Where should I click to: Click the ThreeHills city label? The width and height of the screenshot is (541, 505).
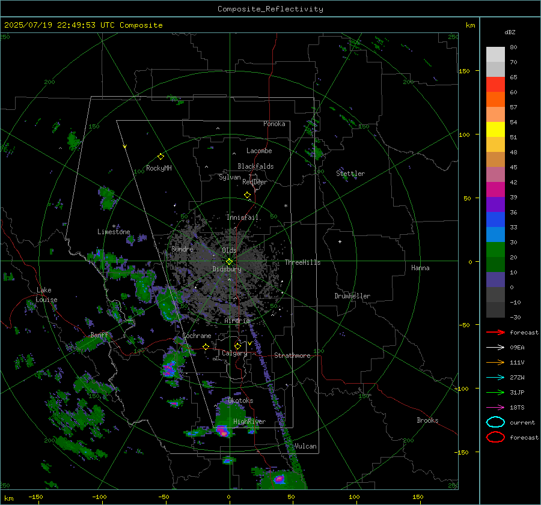pos(302,262)
